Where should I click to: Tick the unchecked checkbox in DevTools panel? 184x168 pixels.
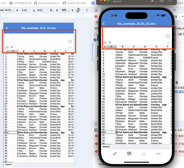coord(95,34)
